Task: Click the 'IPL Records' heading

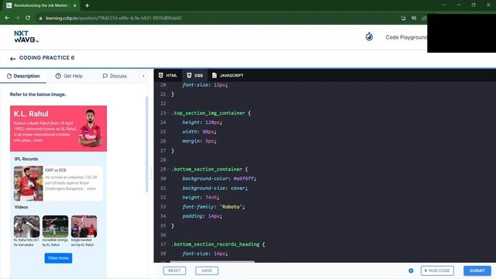Action: (x=26, y=159)
